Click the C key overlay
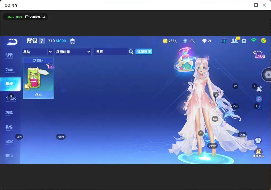 click(201, 133)
